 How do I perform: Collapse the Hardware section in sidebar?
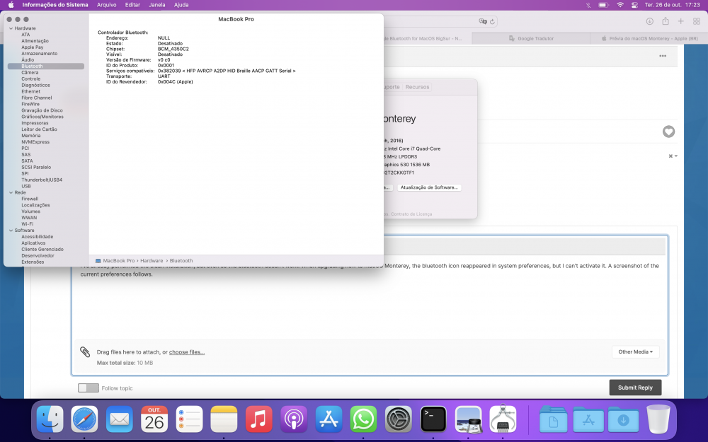[x=11, y=28]
